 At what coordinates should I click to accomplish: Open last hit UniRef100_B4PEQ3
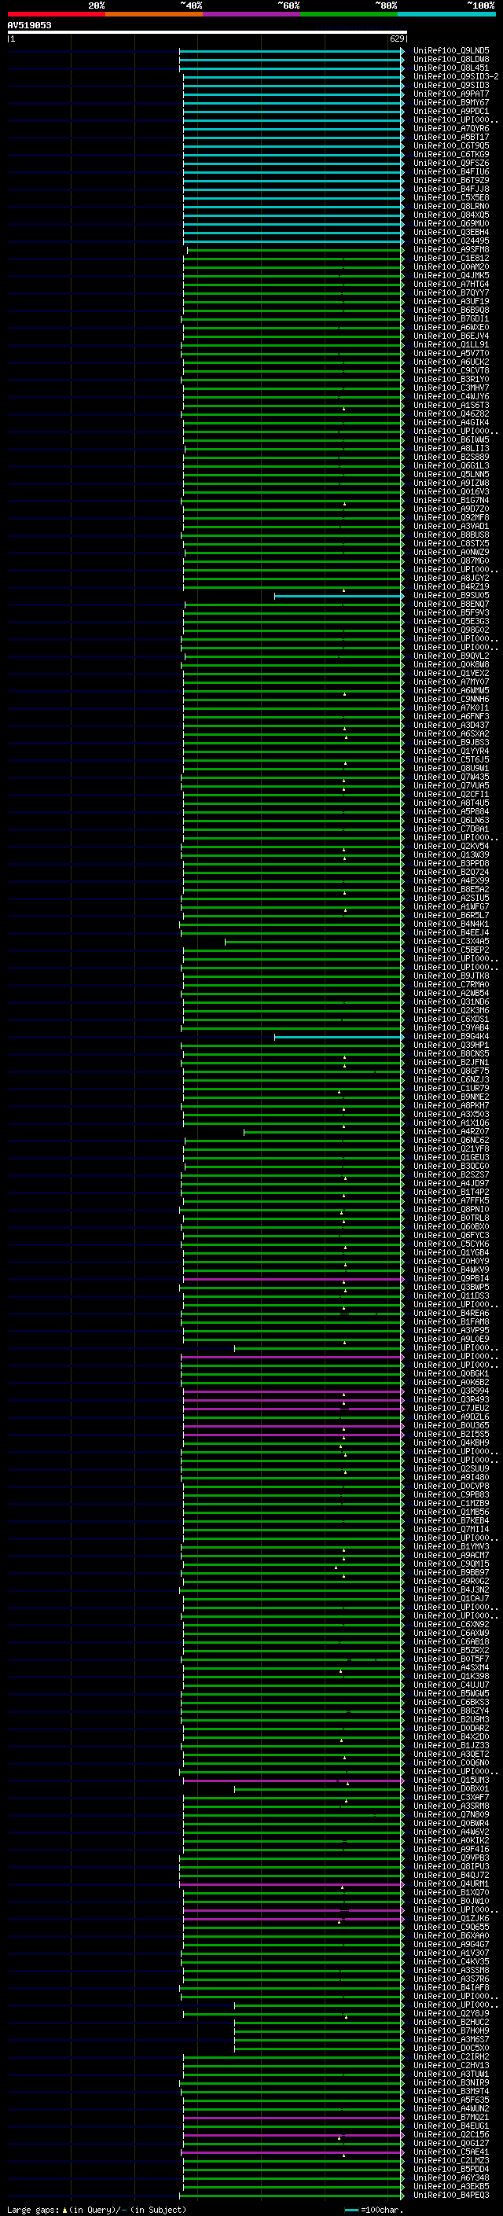point(450,2196)
